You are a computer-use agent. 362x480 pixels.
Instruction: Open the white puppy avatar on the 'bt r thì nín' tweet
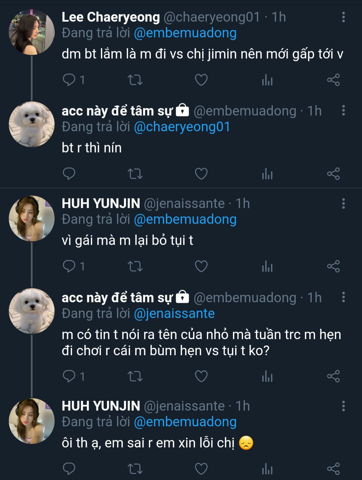(32, 124)
